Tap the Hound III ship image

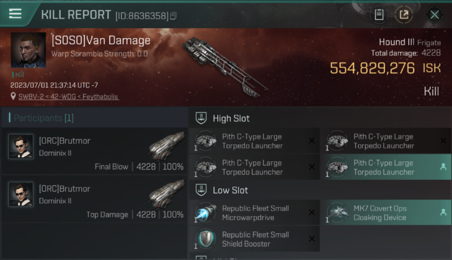pyautogui.click(x=224, y=66)
